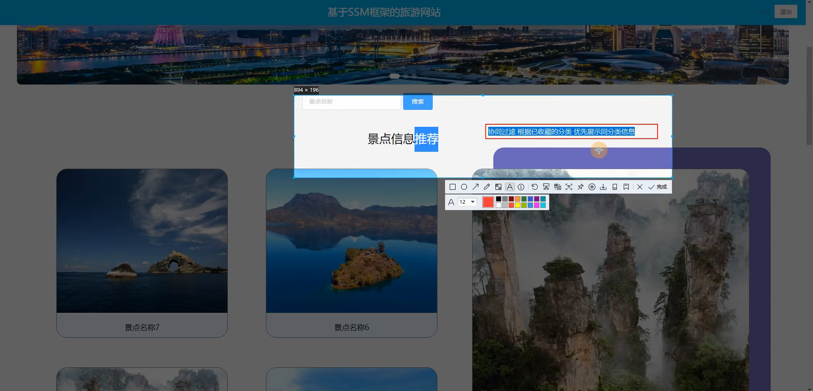This screenshot has height=391, width=813.
Task: Cancel the screenshot with X icon
Action: pyautogui.click(x=640, y=187)
